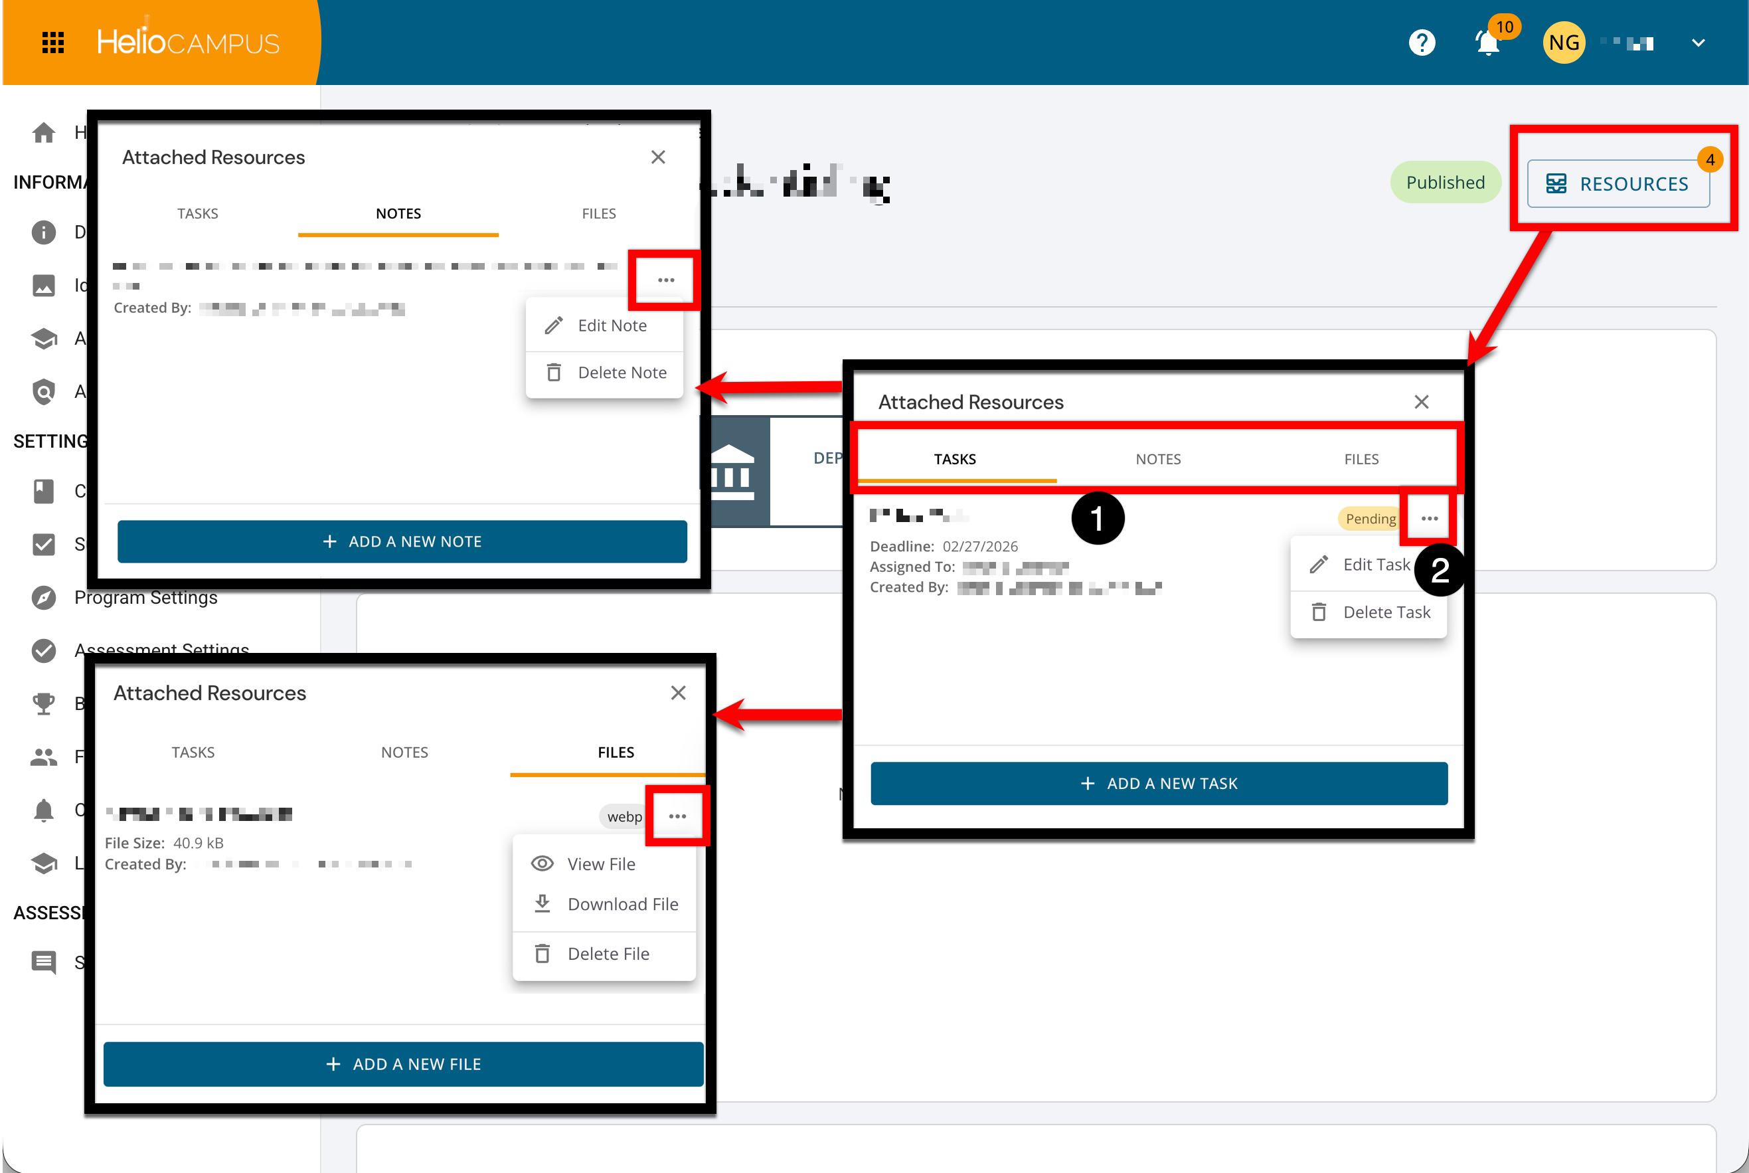Open three-dot menu next to webp file

tap(677, 816)
